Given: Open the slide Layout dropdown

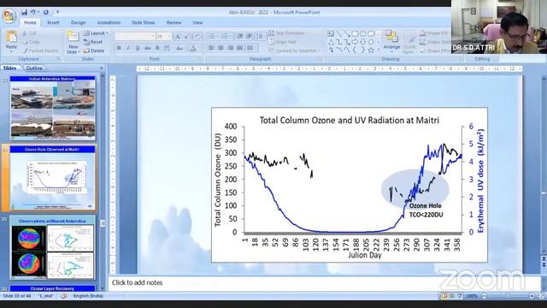Looking at the screenshot, I should click(96, 33).
